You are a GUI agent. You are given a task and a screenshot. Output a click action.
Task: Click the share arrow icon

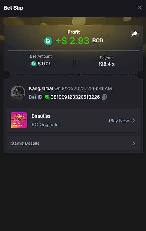pyautogui.click(x=134, y=34)
